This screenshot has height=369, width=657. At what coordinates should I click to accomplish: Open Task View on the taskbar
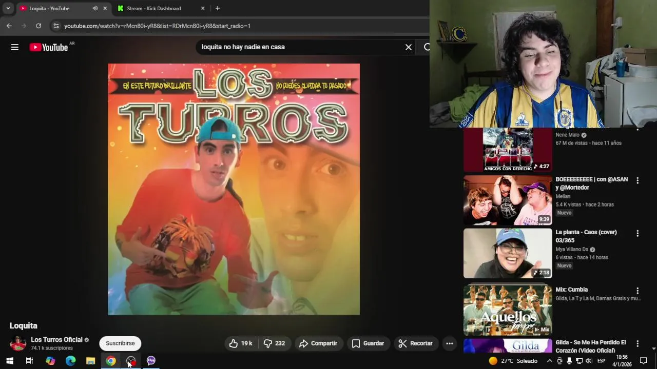29,361
